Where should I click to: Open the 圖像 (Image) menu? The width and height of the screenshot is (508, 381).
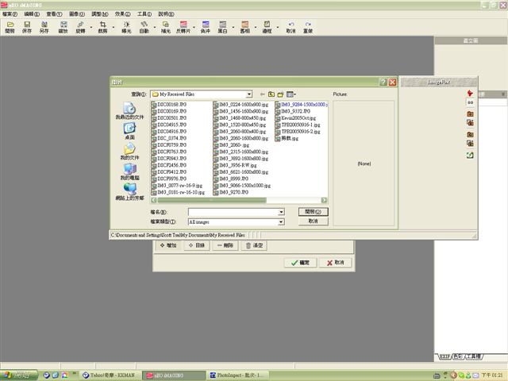pyautogui.click(x=77, y=14)
